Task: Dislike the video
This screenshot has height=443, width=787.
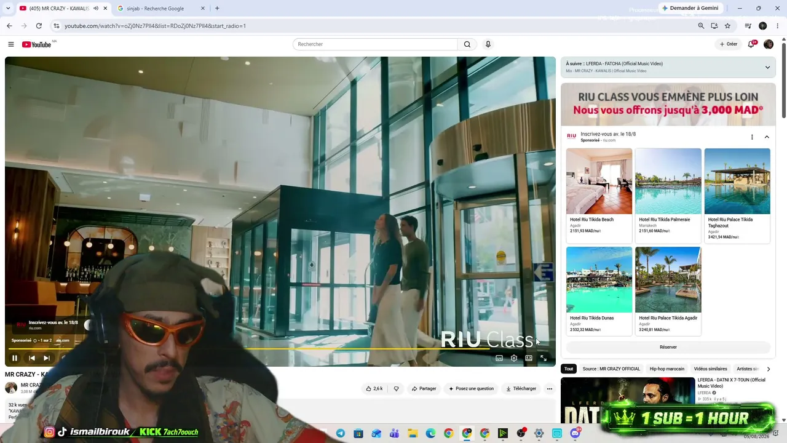Action: pyautogui.click(x=396, y=389)
